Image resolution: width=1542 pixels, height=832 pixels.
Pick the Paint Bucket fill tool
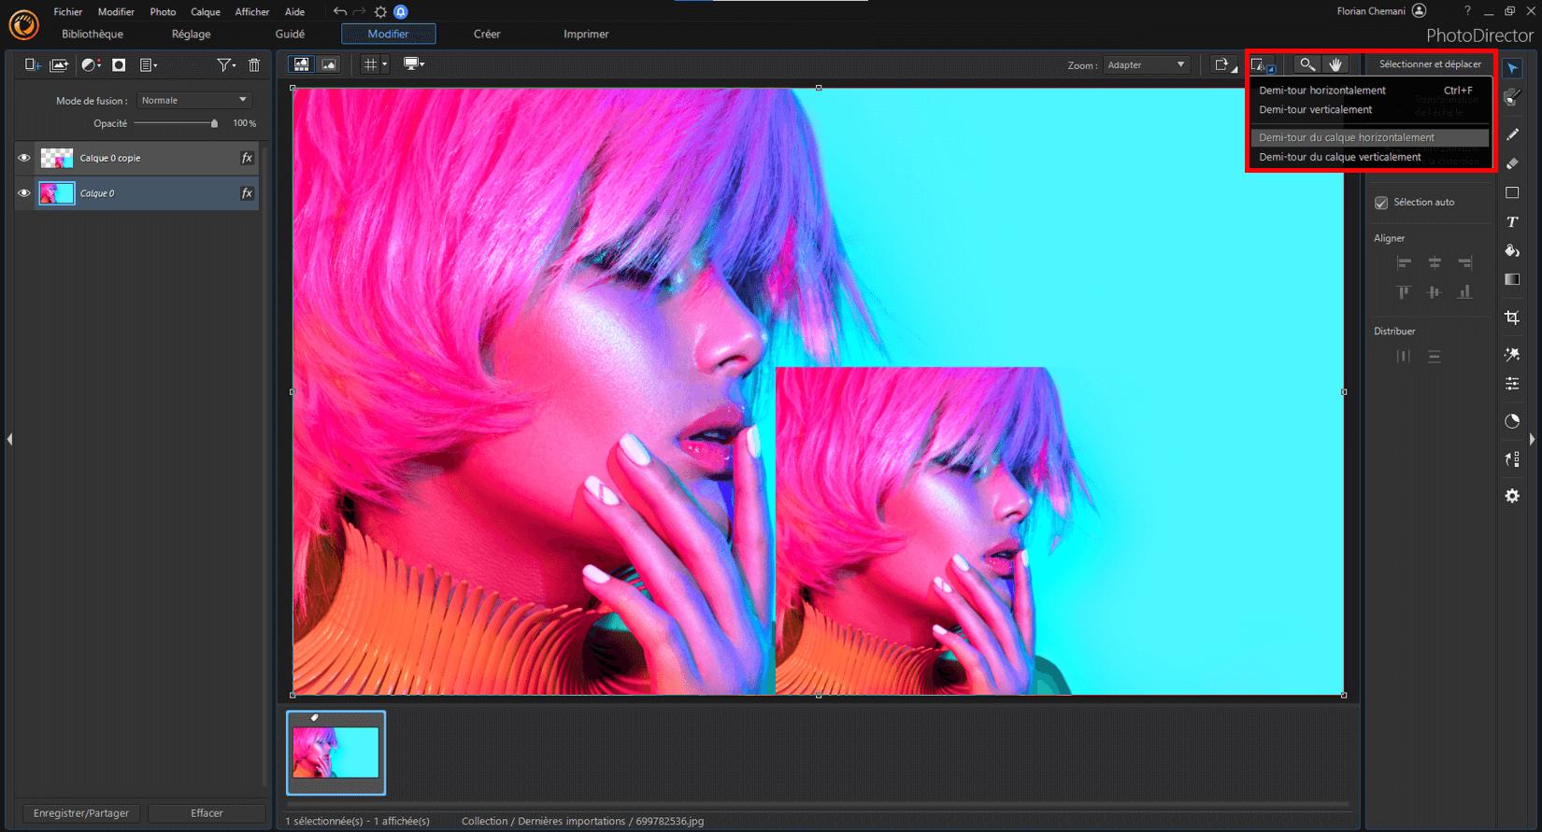click(1512, 250)
